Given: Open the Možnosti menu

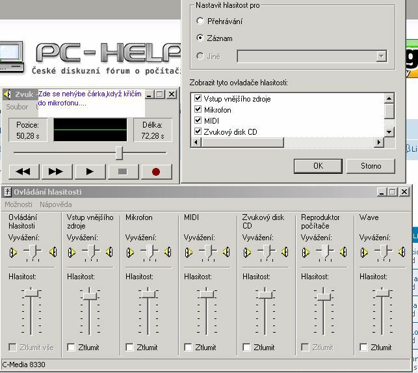Looking at the screenshot, I should [x=18, y=204].
